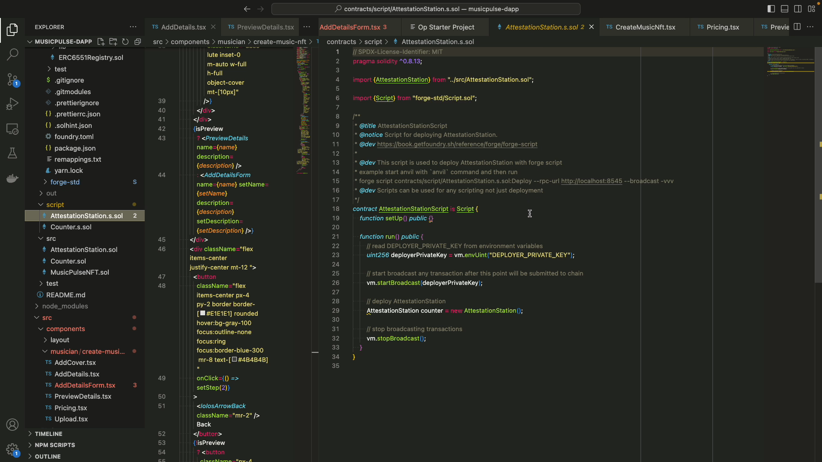Image resolution: width=822 pixels, height=462 pixels.
Task: Go forward in navigation history
Action: (x=261, y=9)
